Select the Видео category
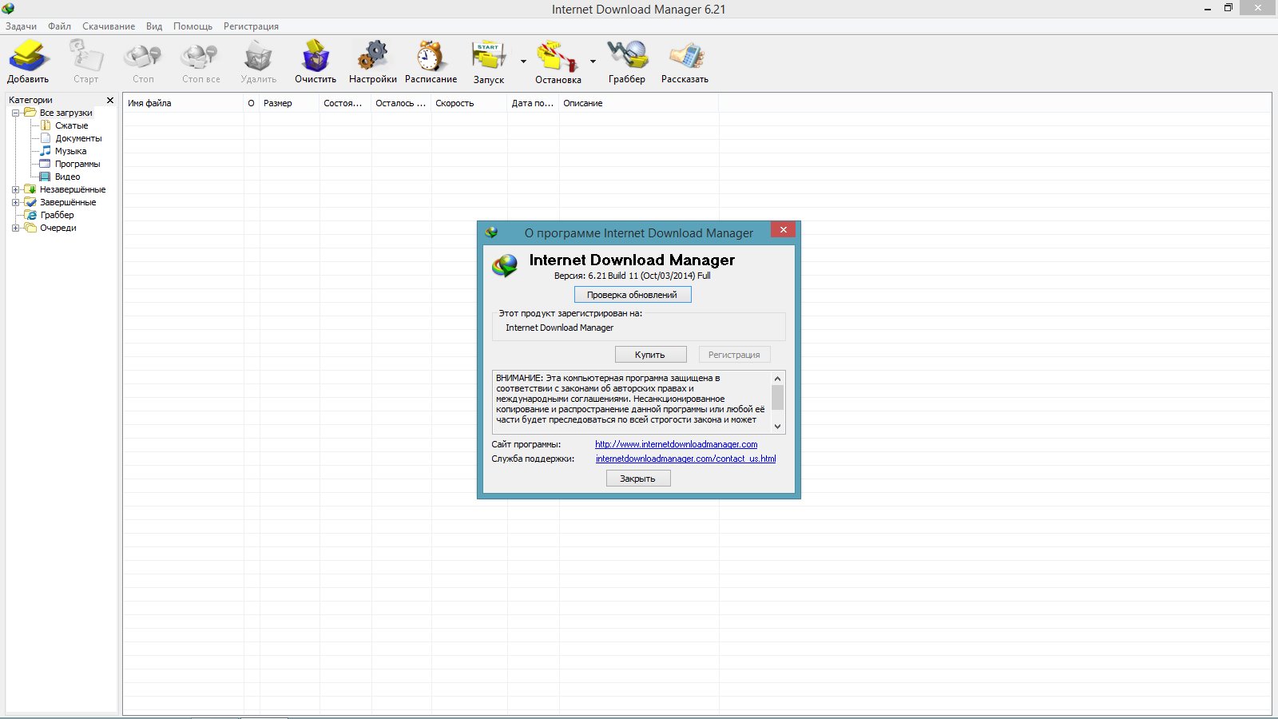 pyautogui.click(x=67, y=177)
